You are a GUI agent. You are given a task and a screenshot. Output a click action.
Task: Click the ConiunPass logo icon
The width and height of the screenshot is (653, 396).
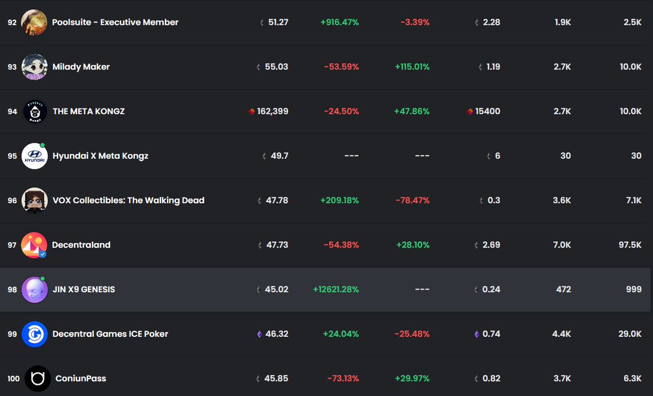coord(38,379)
